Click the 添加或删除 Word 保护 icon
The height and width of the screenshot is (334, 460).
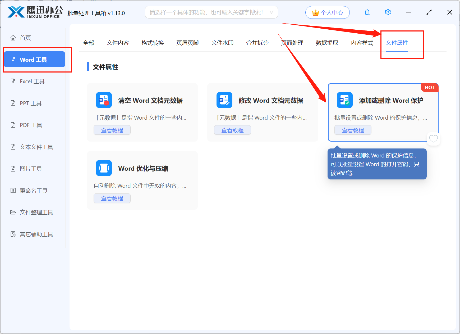tap(345, 100)
